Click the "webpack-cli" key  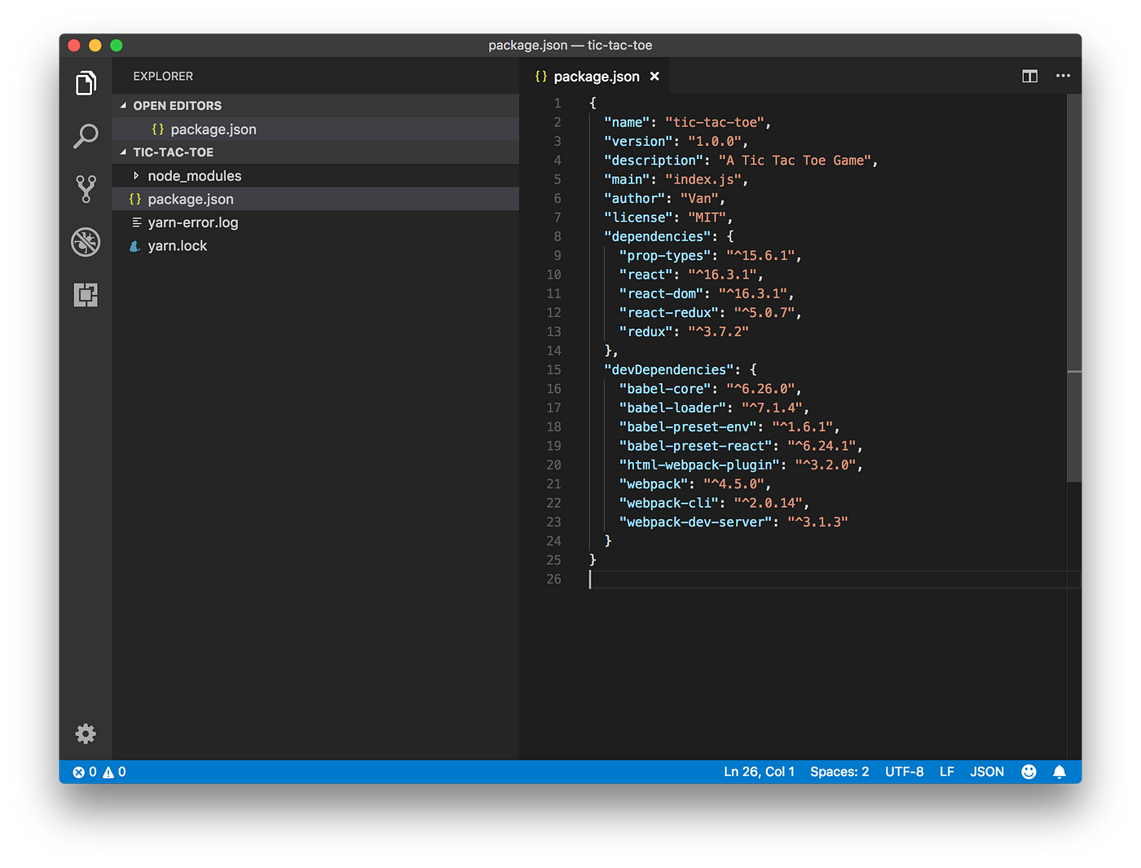[669, 503]
